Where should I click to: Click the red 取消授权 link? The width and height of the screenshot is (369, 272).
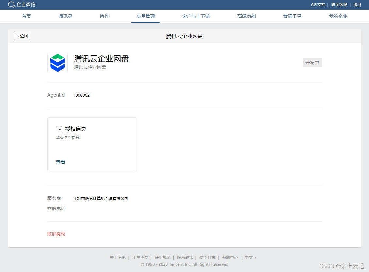(x=56, y=234)
